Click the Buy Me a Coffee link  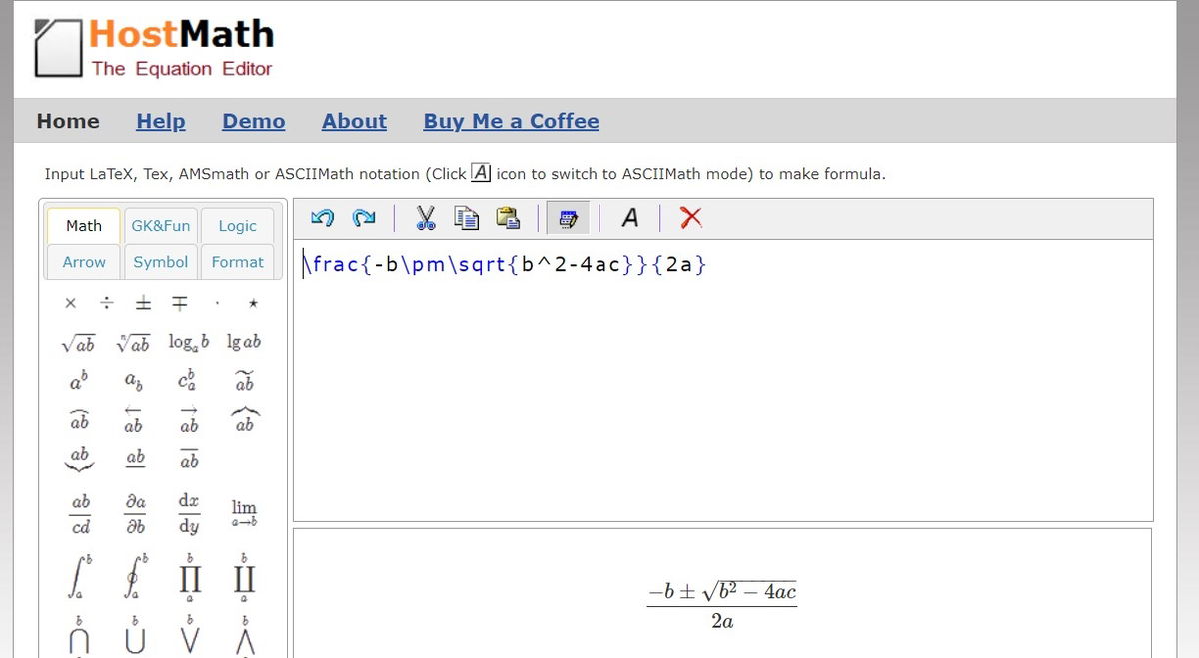511,121
